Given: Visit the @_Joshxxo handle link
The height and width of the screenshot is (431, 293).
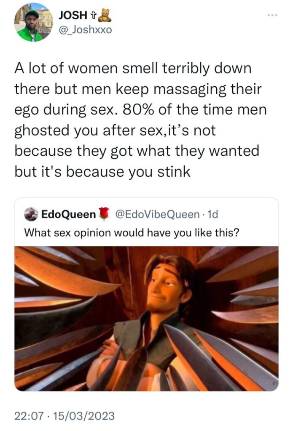Looking at the screenshot, I should 85,30.
